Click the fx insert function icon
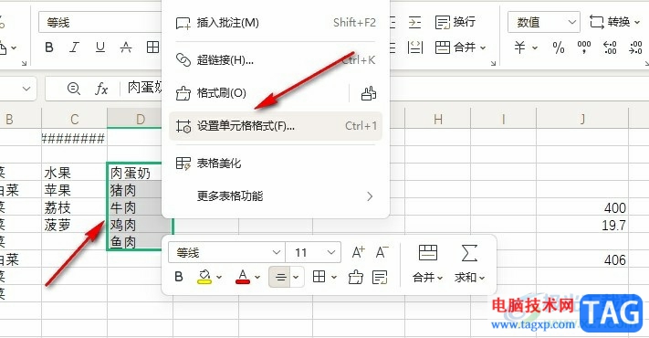 101,89
